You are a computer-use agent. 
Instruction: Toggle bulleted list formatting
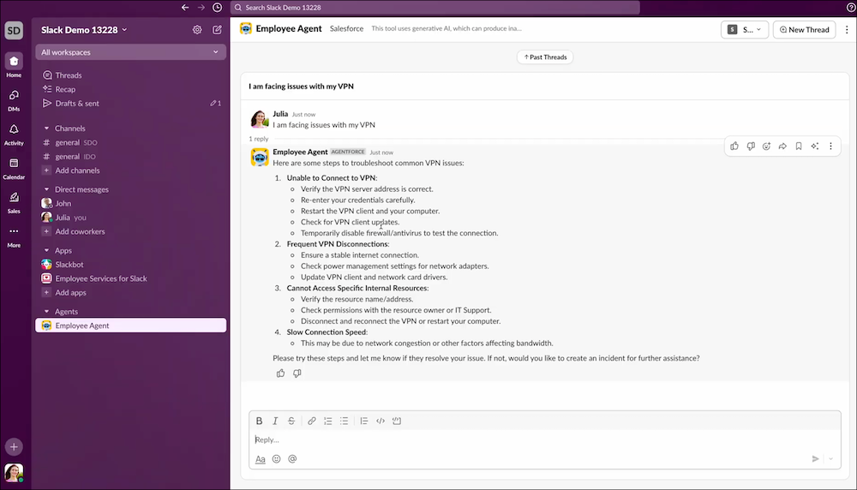[x=344, y=421]
